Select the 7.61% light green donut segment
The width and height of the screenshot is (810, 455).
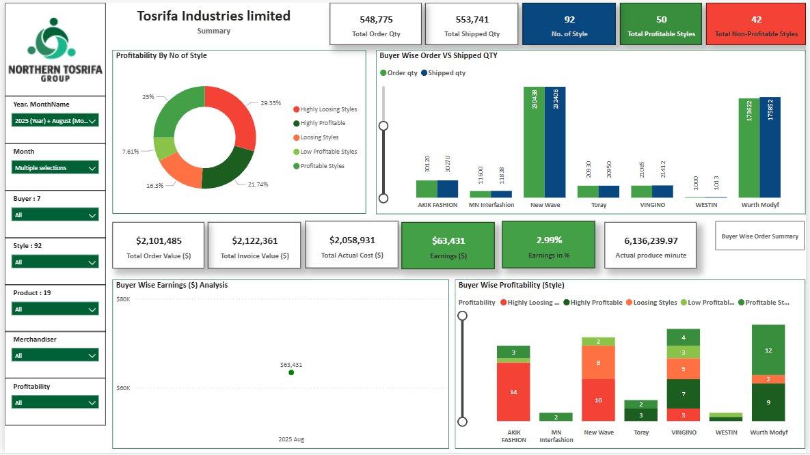164,148
